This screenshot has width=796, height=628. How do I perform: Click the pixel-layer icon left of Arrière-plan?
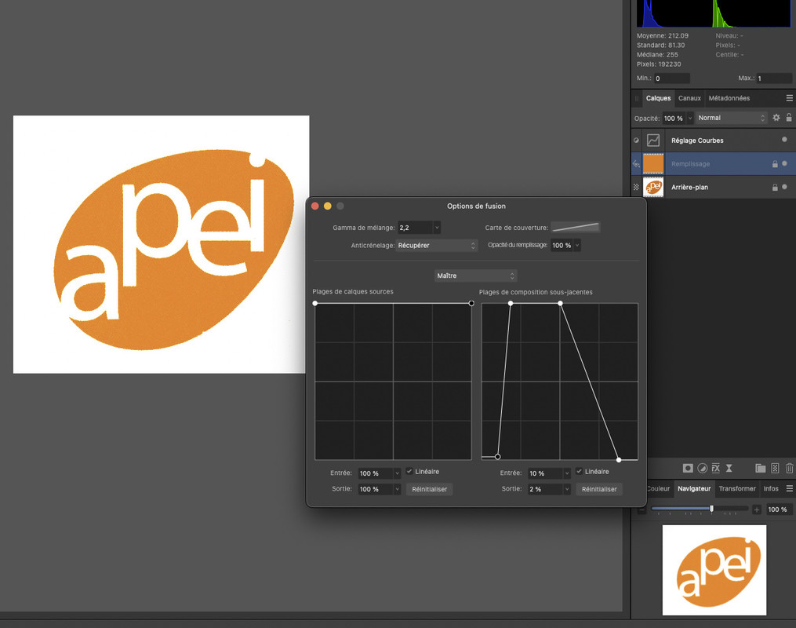(x=636, y=187)
